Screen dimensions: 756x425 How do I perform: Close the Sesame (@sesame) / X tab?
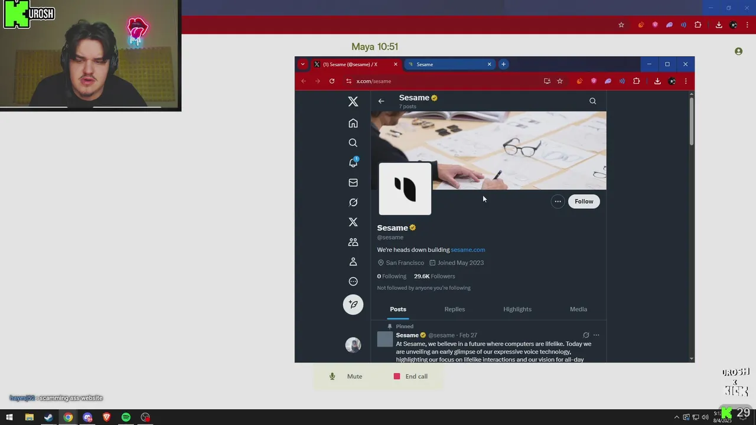point(396,64)
